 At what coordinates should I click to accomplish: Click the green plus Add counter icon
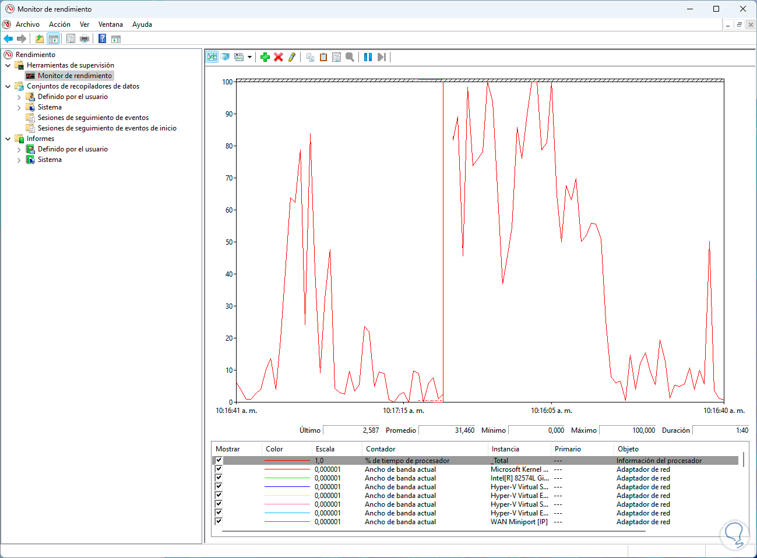[x=265, y=57]
